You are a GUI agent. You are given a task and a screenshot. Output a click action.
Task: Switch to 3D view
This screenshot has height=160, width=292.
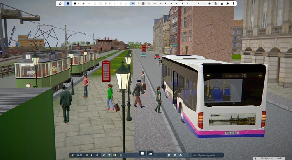(132, 3)
